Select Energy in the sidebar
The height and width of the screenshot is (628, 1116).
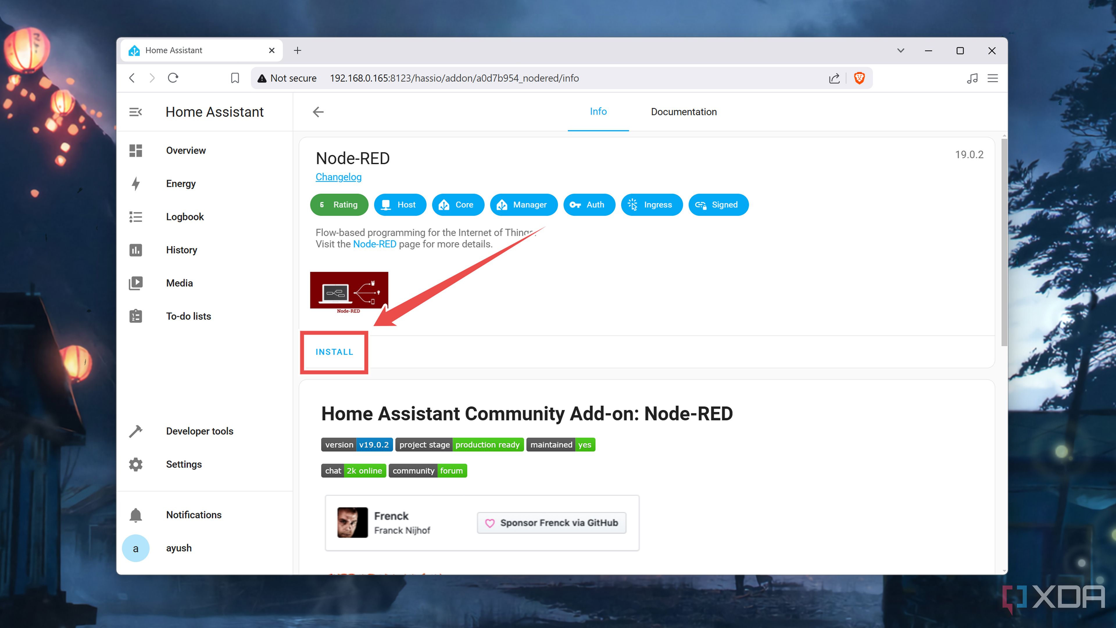[x=181, y=183]
